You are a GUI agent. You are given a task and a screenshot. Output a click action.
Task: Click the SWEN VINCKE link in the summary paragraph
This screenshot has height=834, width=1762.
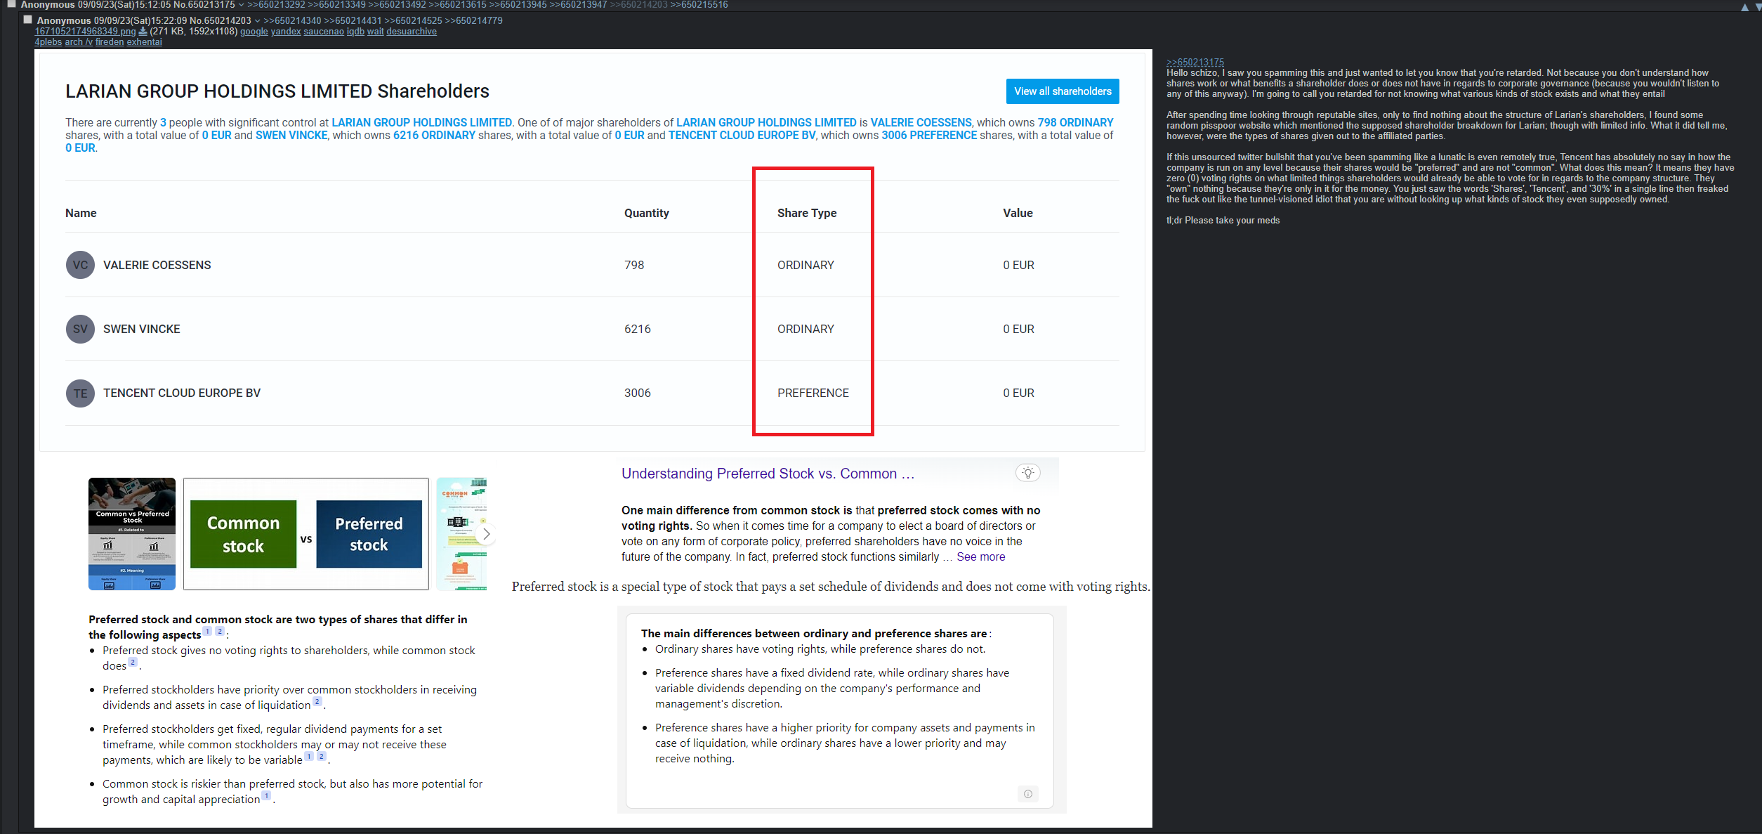coord(291,135)
